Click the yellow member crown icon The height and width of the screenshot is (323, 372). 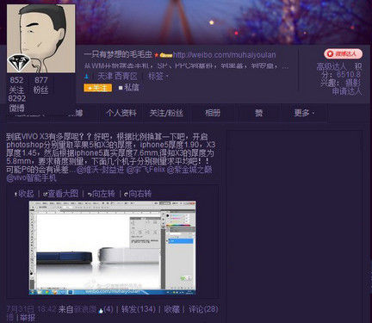click(166, 55)
